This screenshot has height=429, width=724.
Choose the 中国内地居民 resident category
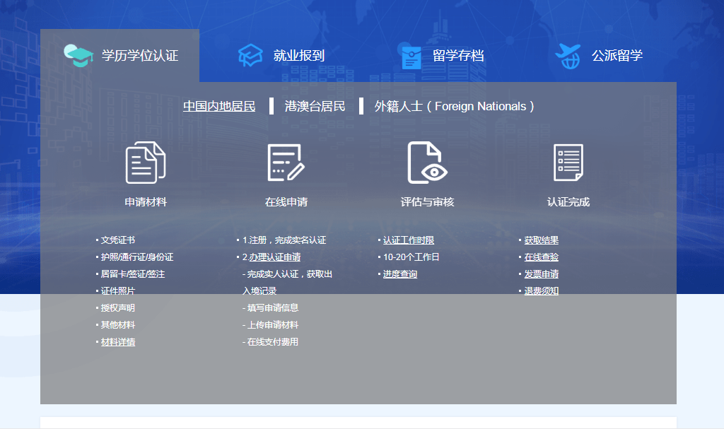click(219, 106)
